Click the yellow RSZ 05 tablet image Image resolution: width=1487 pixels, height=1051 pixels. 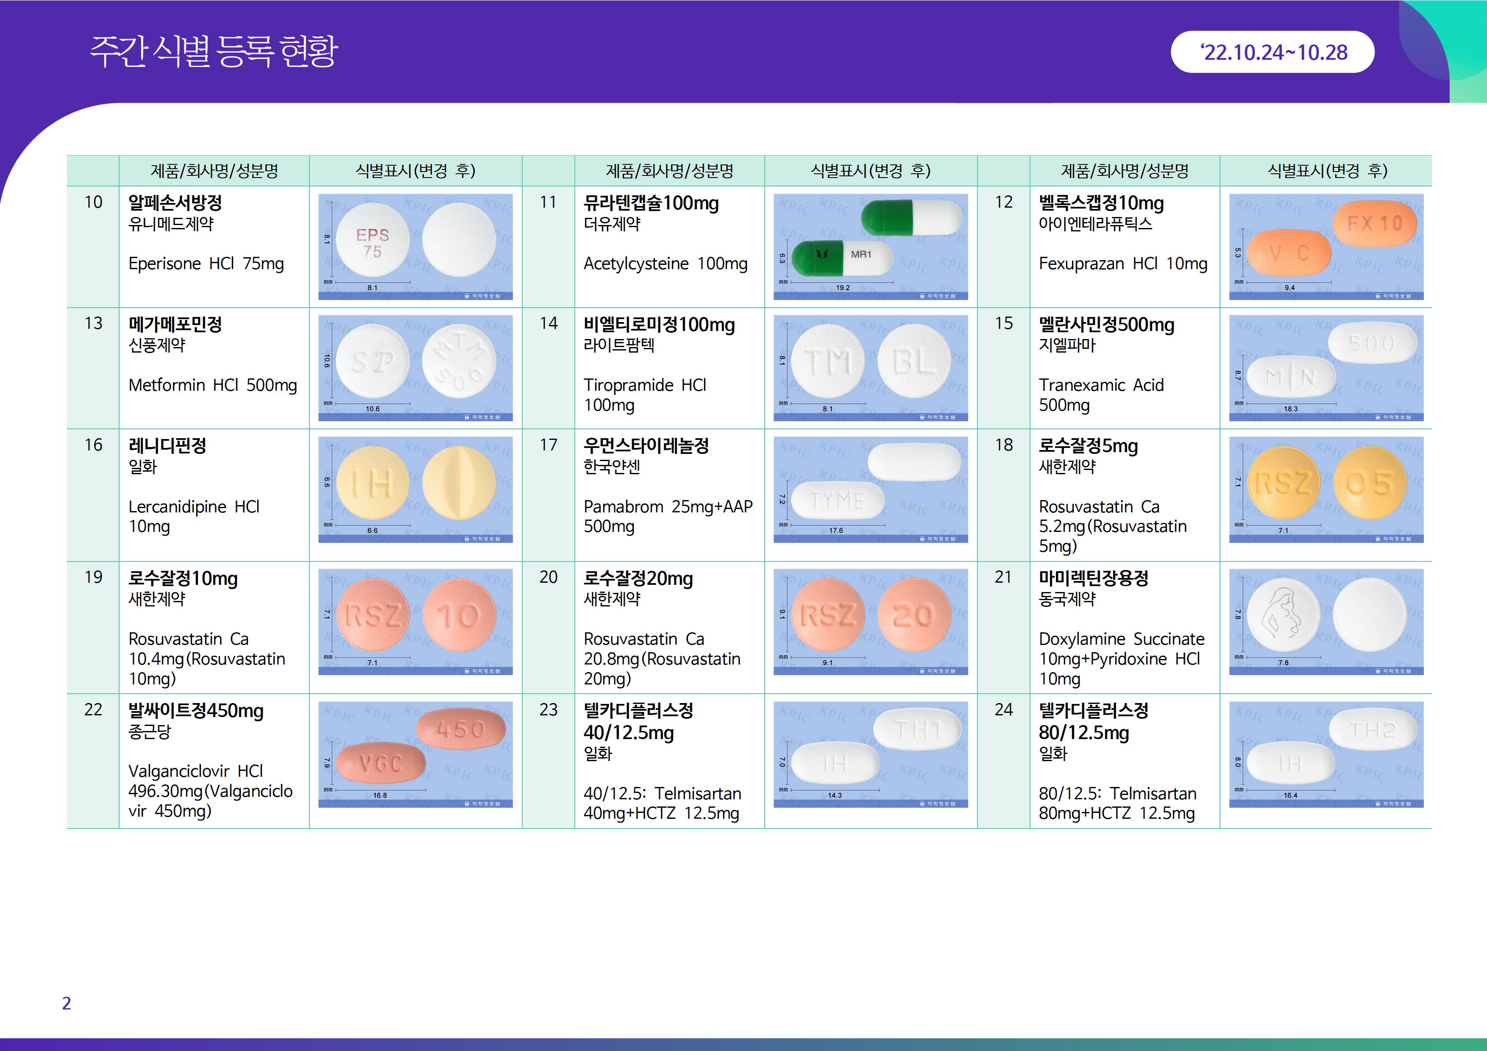tap(1326, 489)
